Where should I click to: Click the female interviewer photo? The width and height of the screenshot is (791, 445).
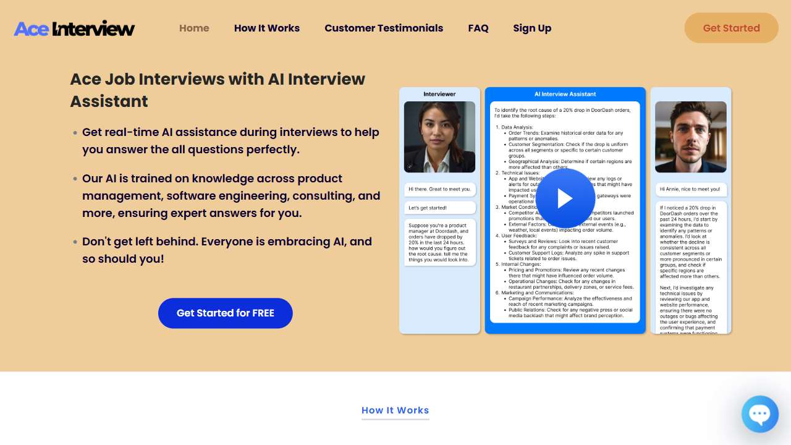(439, 137)
